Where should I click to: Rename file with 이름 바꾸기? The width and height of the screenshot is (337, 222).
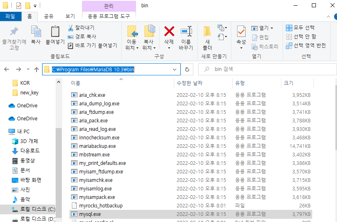click(186, 38)
